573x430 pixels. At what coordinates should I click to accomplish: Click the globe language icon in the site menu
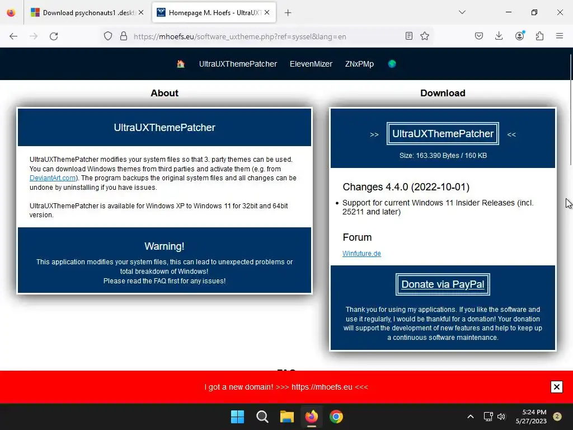pyautogui.click(x=392, y=64)
